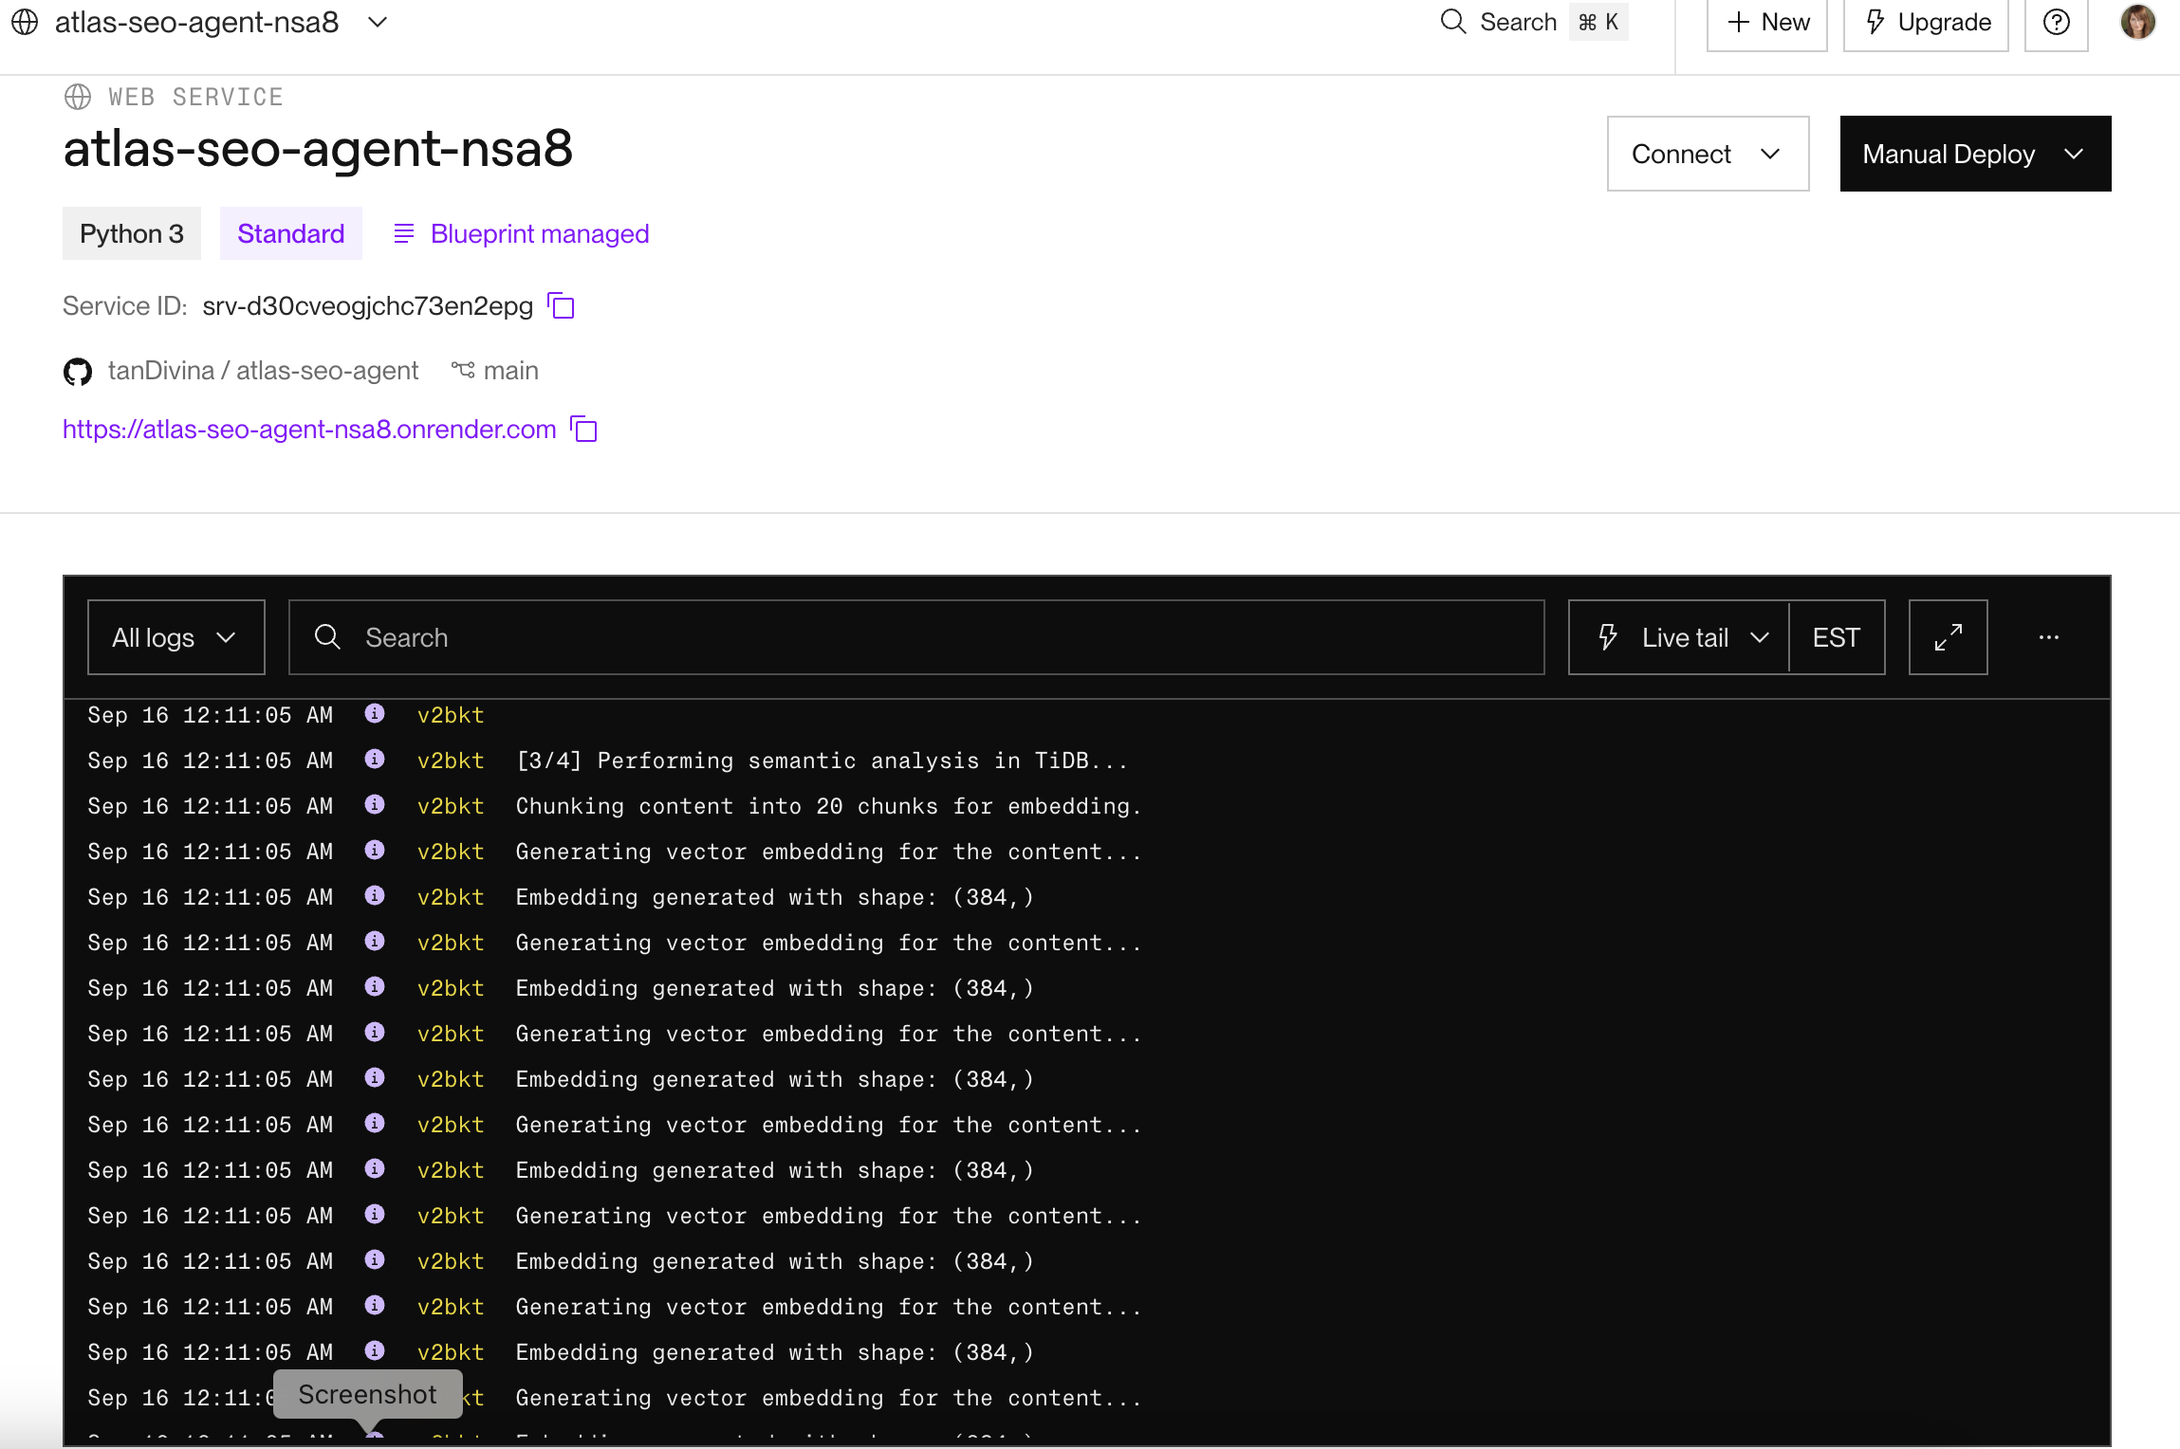Click the GitHub icon beside tanDivina repo

[78, 372]
